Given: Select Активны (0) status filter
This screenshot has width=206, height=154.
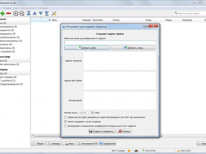Looking at the screenshot, I should (6, 44).
